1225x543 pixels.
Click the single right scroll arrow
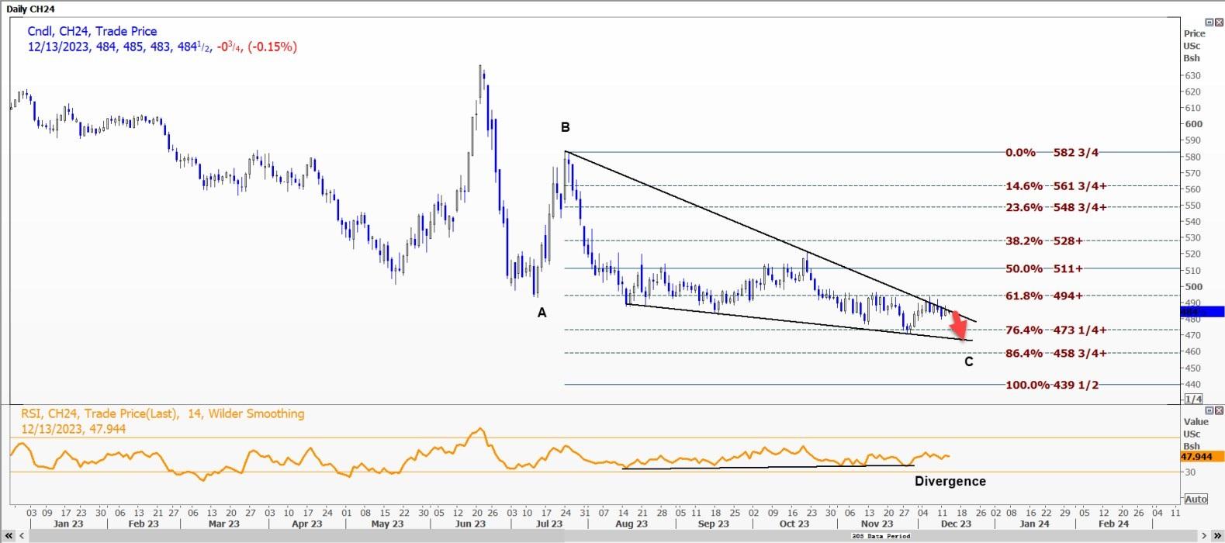[1205, 536]
